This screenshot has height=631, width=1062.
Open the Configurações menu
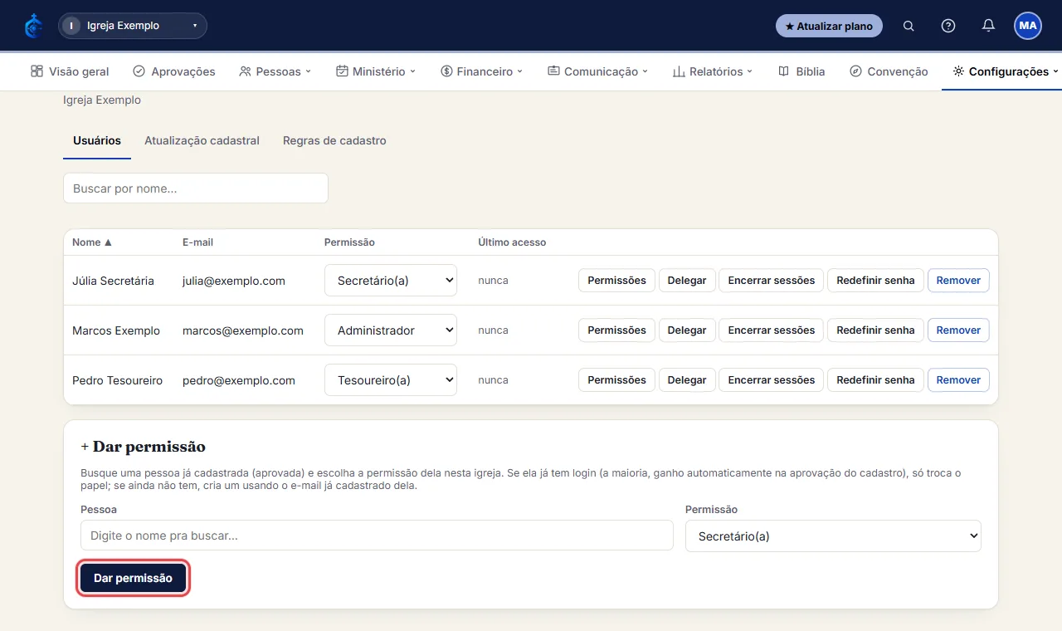click(1006, 71)
